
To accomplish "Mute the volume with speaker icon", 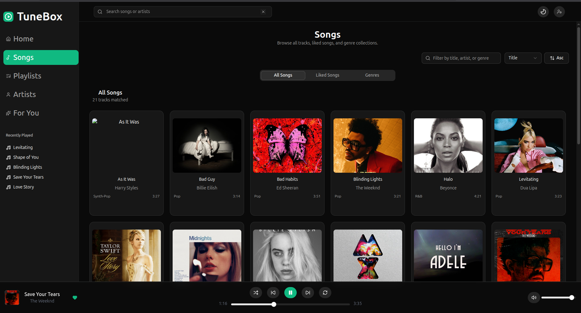I will point(533,297).
